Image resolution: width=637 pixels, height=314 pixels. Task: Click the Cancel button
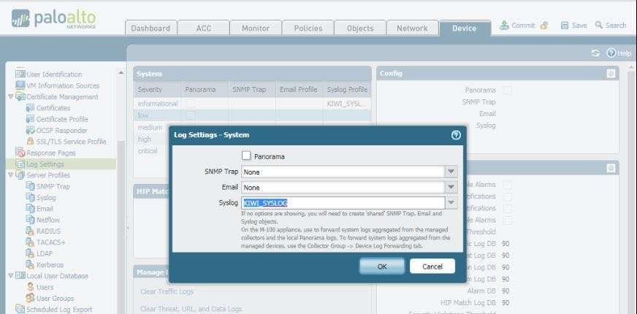tap(432, 267)
